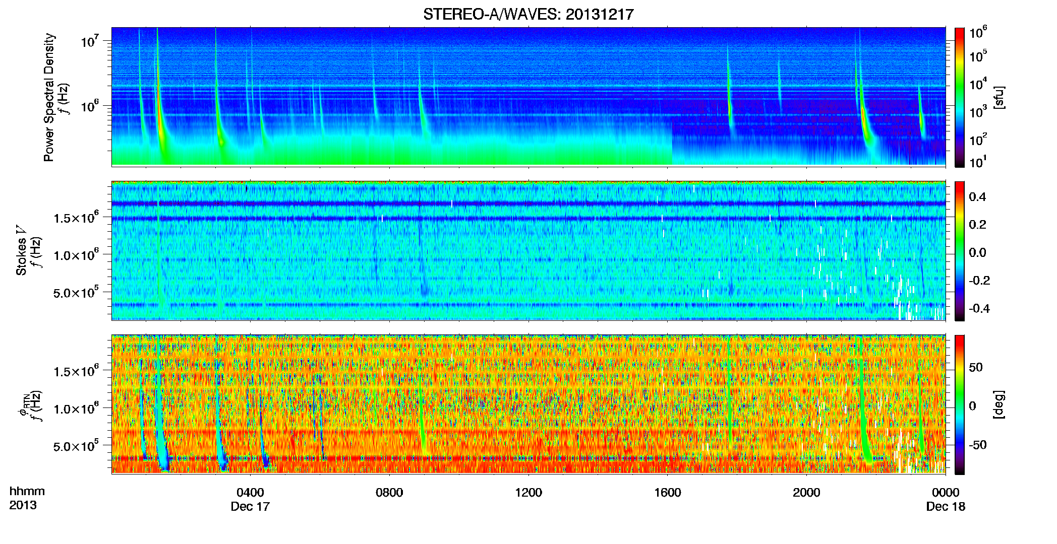Click the 0000 time tick label
This screenshot has height=544, width=1057.
point(946,492)
